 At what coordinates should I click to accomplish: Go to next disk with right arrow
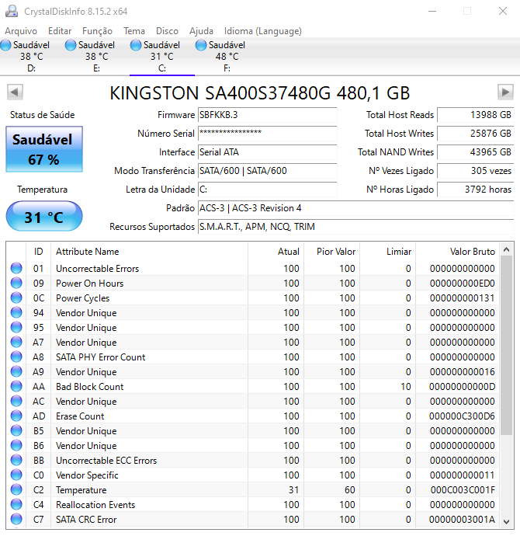tap(505, 92)
